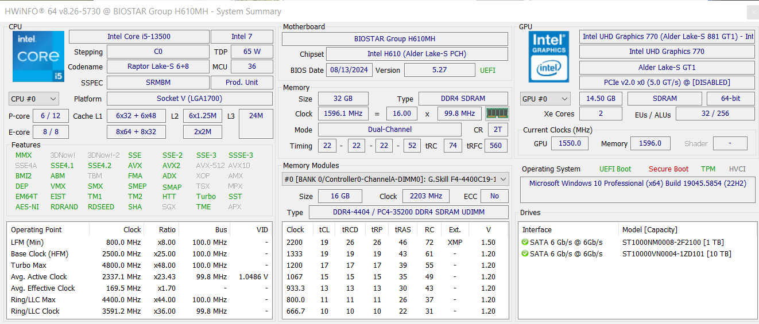Click the memory clock 1596.1 MHz value

(343, 114)
